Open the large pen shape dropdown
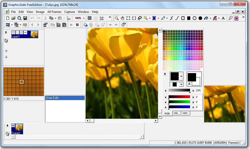The height and width of the screenshot is (149, 250). pyautogui.click(x=181, y=76)
